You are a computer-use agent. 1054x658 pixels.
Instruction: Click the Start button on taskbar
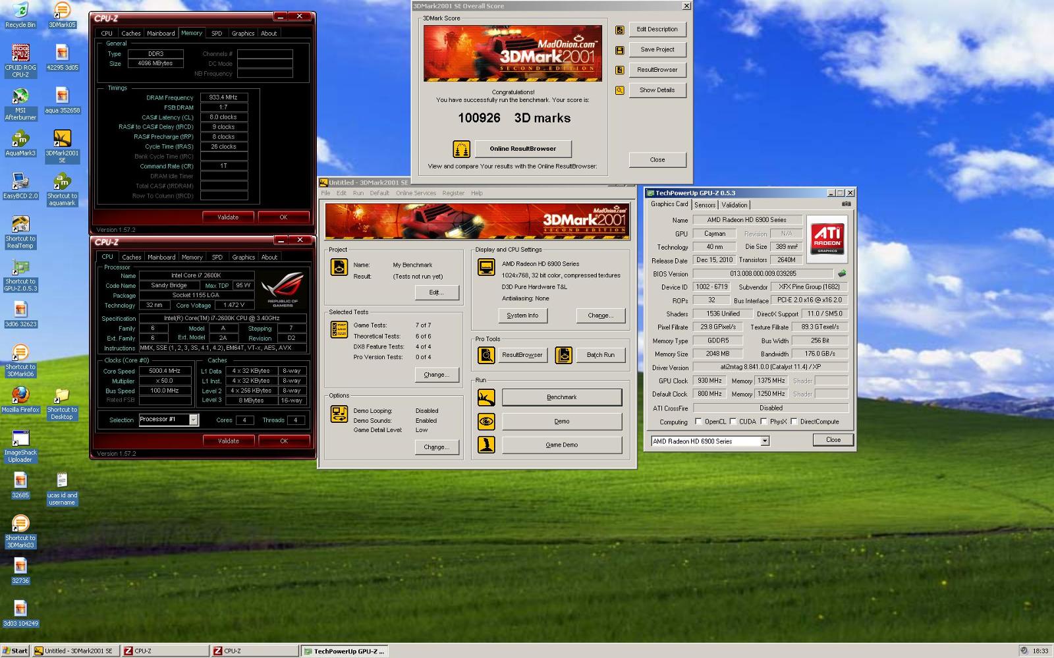(15, 651)
